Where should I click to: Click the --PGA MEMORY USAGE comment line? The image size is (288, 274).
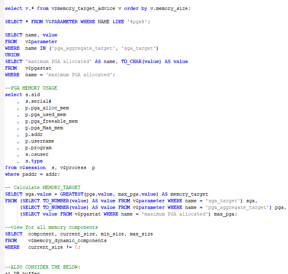coord(31,88)
